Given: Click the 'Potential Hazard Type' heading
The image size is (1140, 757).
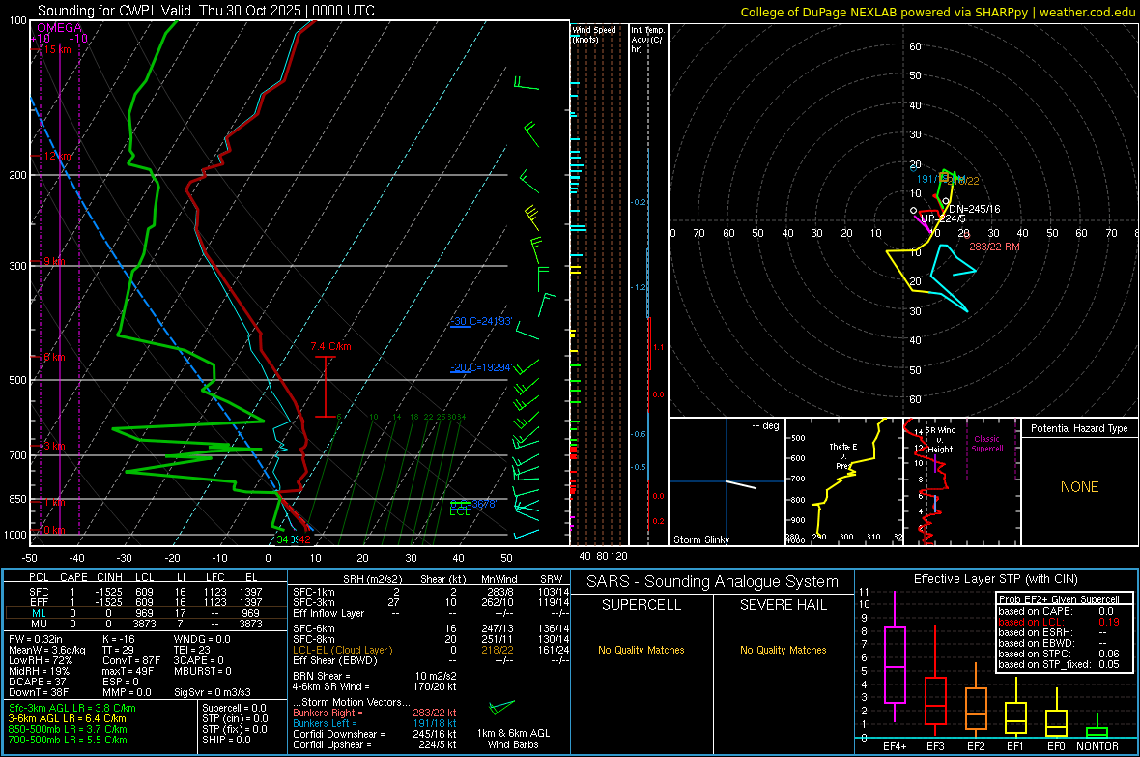Looking at the screenshot, I should tap(1079, 428).
